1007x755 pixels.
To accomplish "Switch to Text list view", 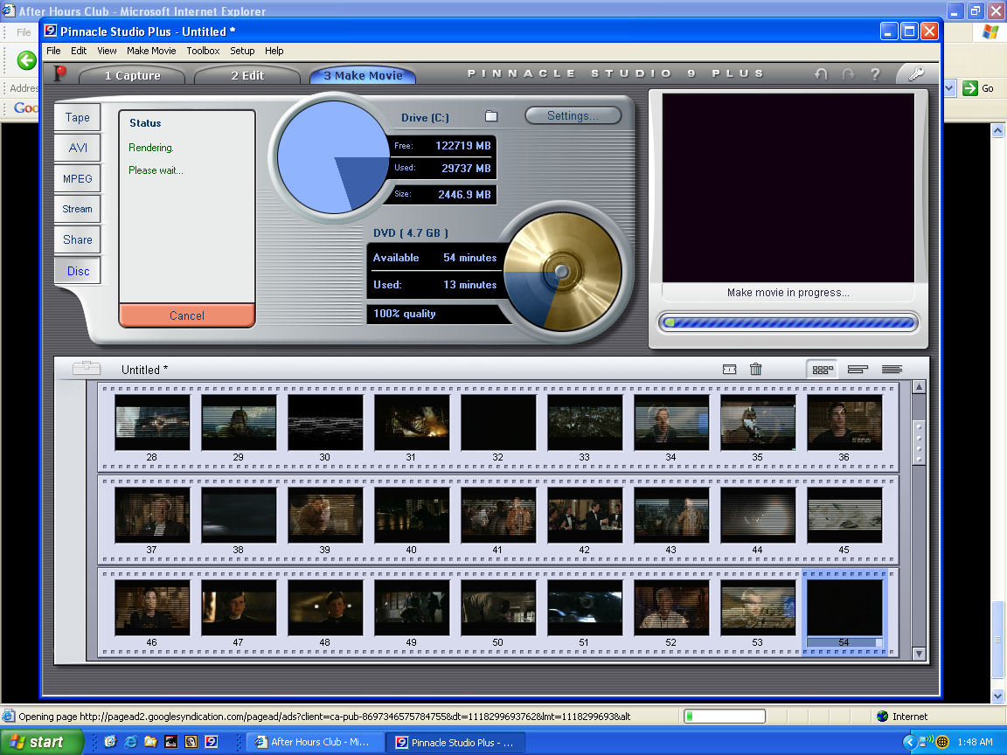I will (892, 369).
